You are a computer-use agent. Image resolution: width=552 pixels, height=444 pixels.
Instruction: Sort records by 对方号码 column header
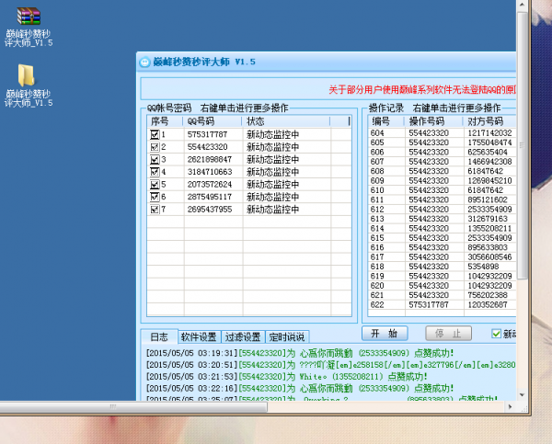coord(489,121)
